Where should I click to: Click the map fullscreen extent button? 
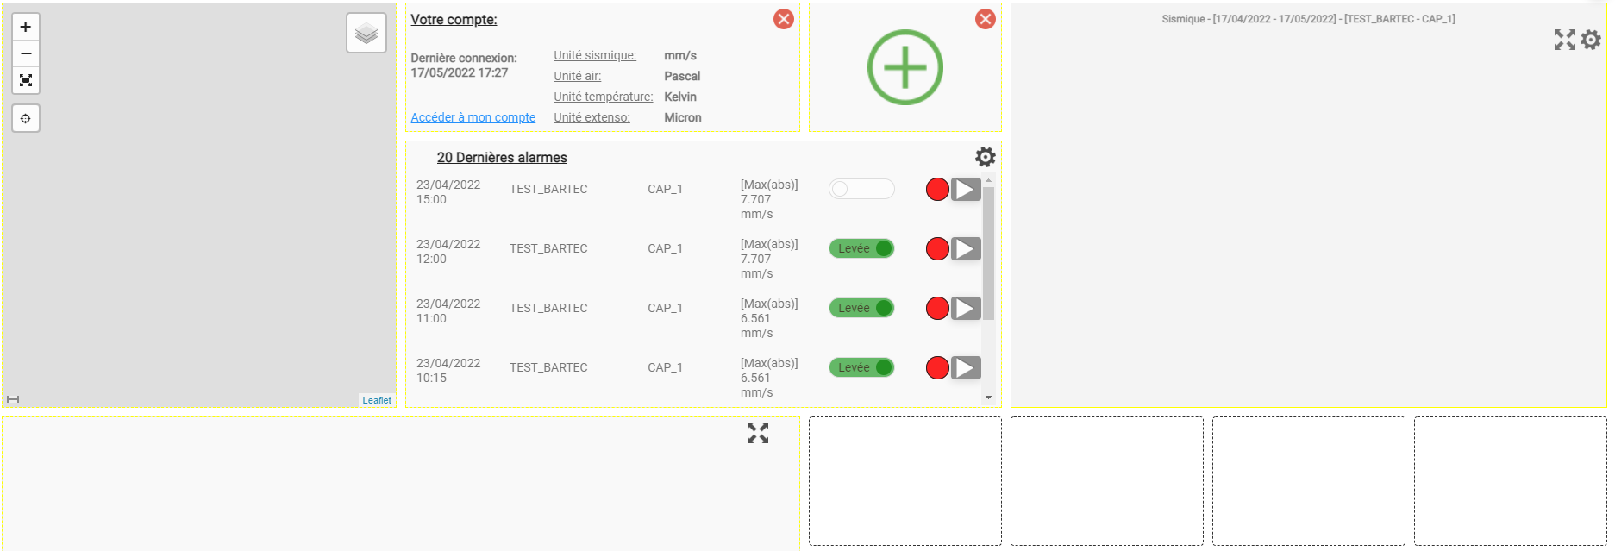pos(26,80)
